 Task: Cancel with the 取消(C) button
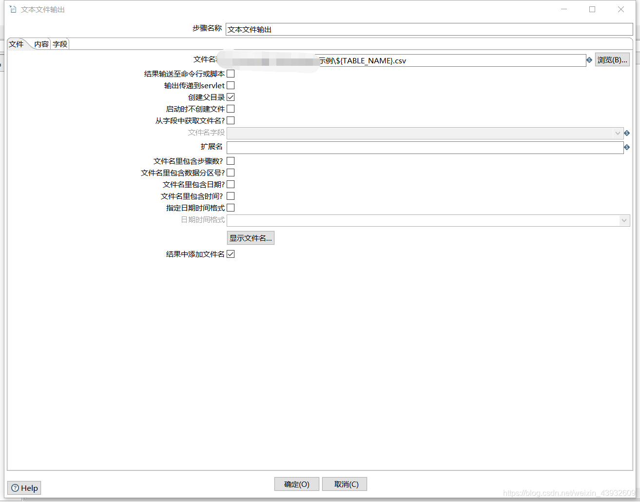pos(345,484)
